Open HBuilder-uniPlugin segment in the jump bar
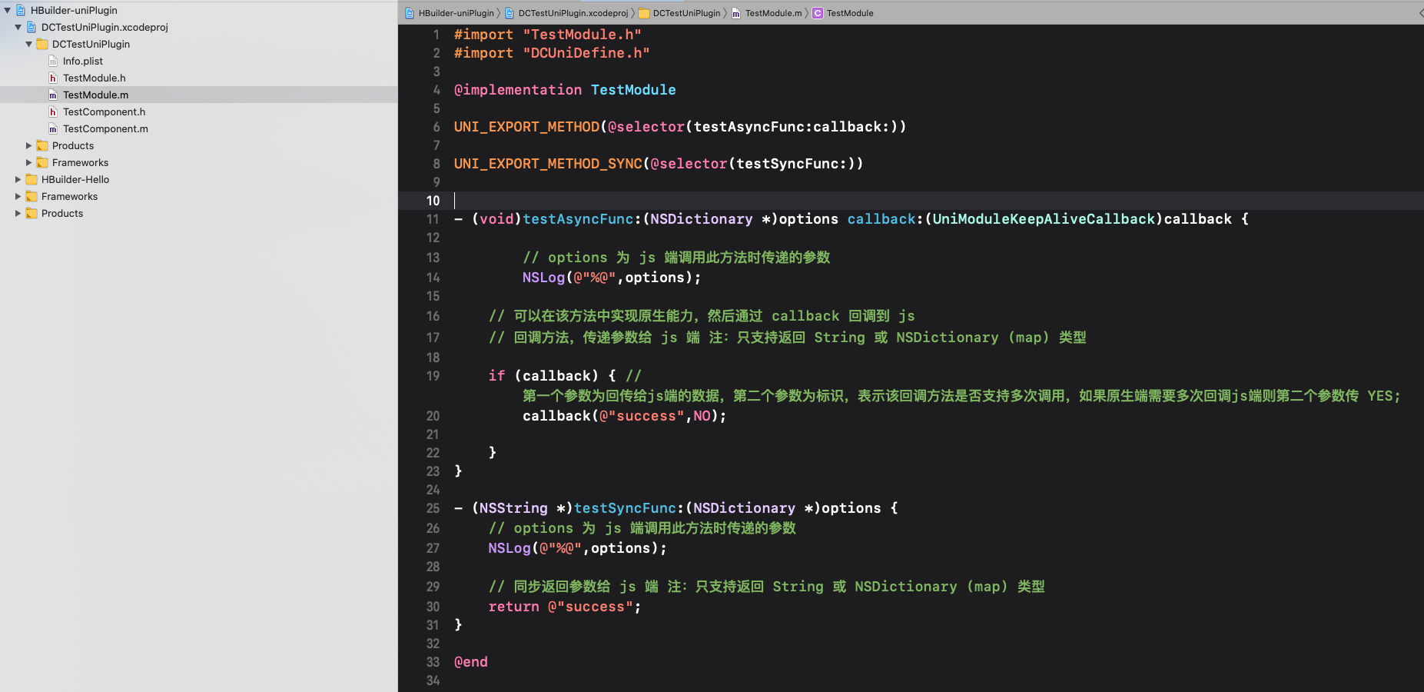 pos(450,13)
